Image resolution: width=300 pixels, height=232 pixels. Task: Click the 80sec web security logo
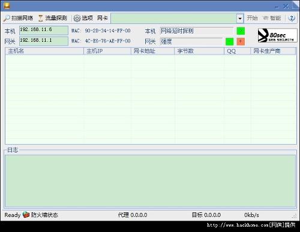click(x=277, y=35)
